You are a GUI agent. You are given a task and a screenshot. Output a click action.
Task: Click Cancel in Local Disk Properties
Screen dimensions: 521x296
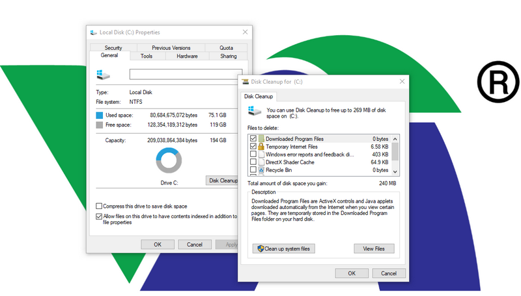click(194, 244)
